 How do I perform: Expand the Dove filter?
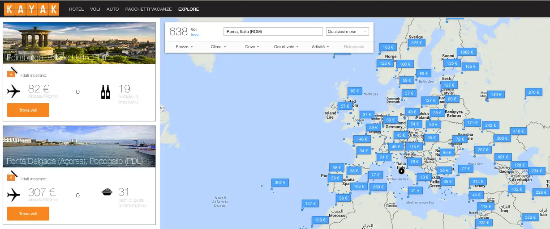click(252, 47)
